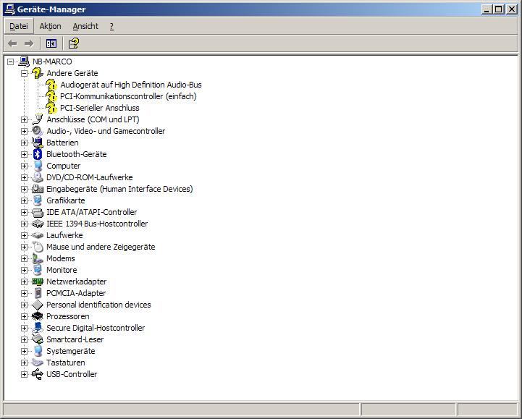Expand the USB-Controller node

24,374
